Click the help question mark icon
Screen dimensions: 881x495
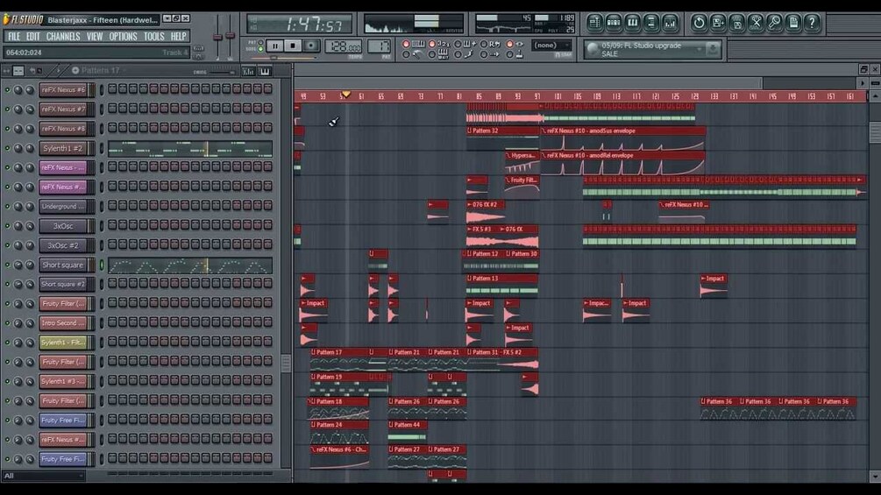click(x=812, y=23)
